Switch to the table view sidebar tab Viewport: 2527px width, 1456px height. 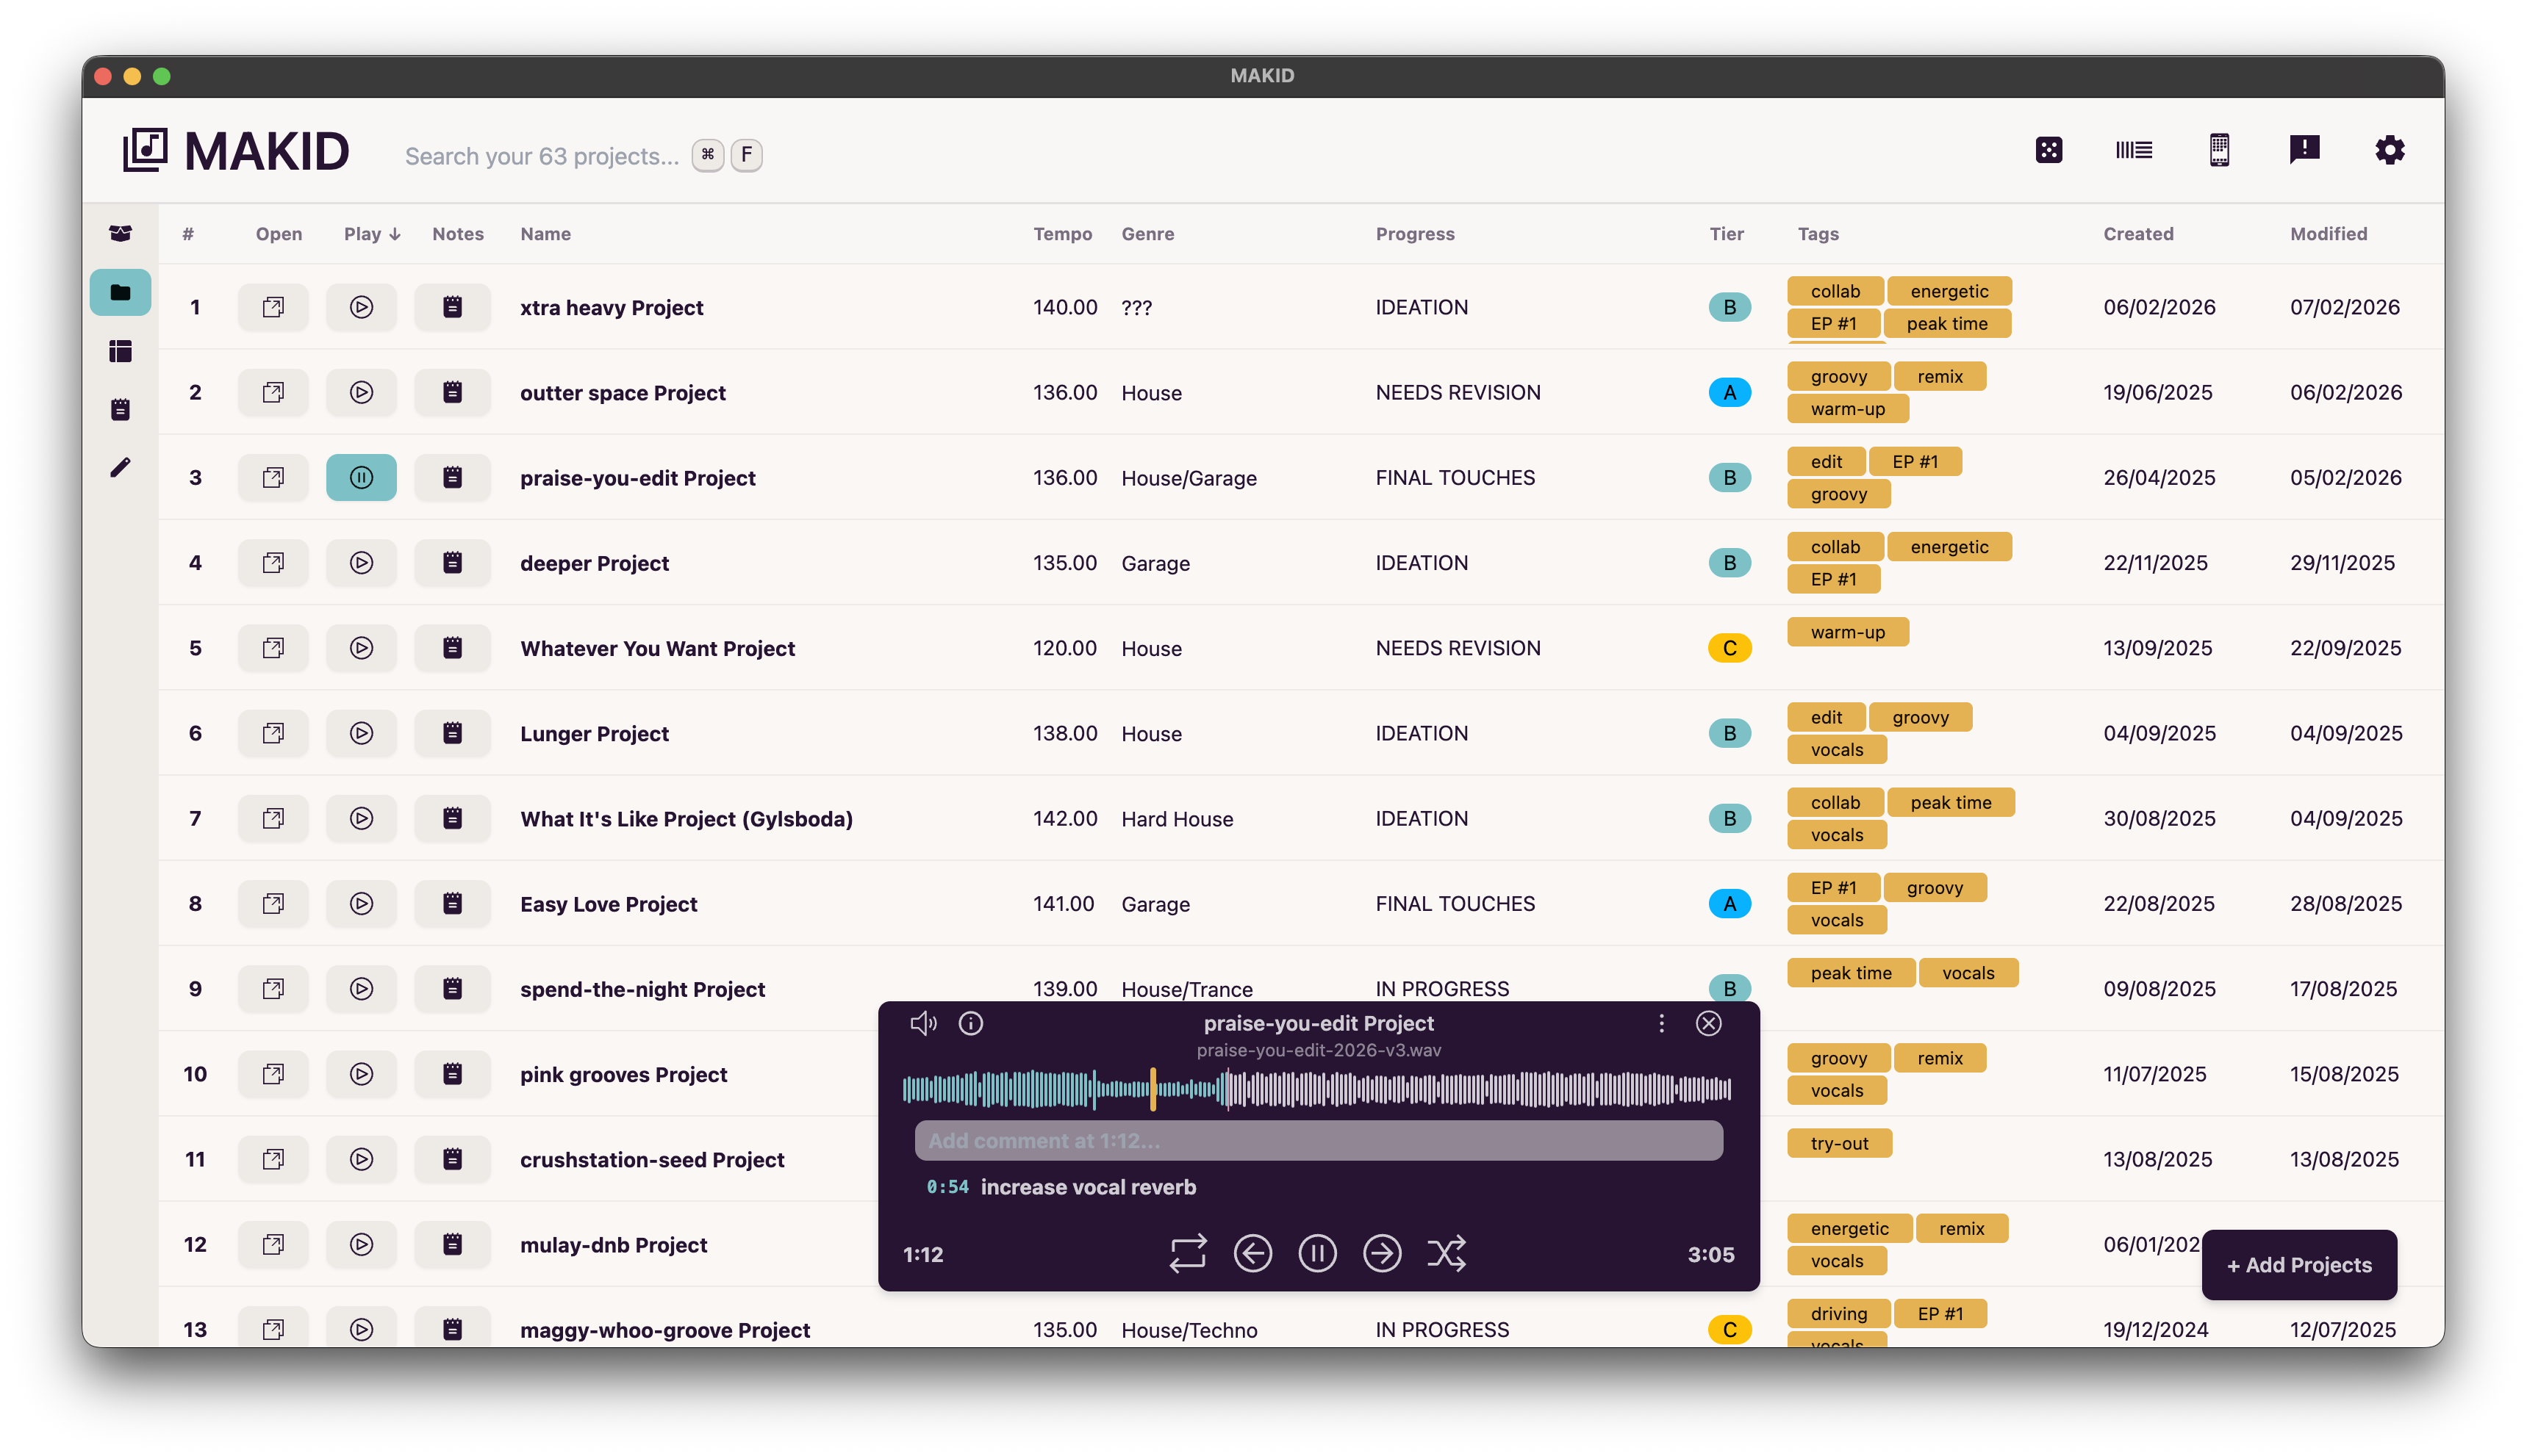click(x=120, y=351)
